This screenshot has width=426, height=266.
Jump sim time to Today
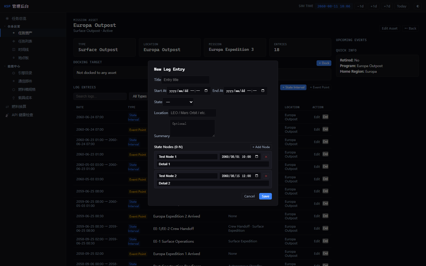tap(402, 6)
